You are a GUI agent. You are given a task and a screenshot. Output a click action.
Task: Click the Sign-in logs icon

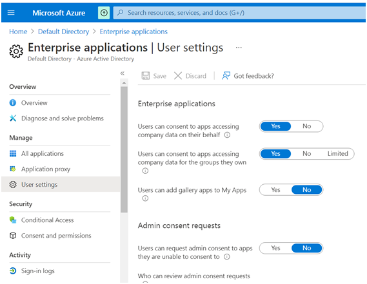13,270
